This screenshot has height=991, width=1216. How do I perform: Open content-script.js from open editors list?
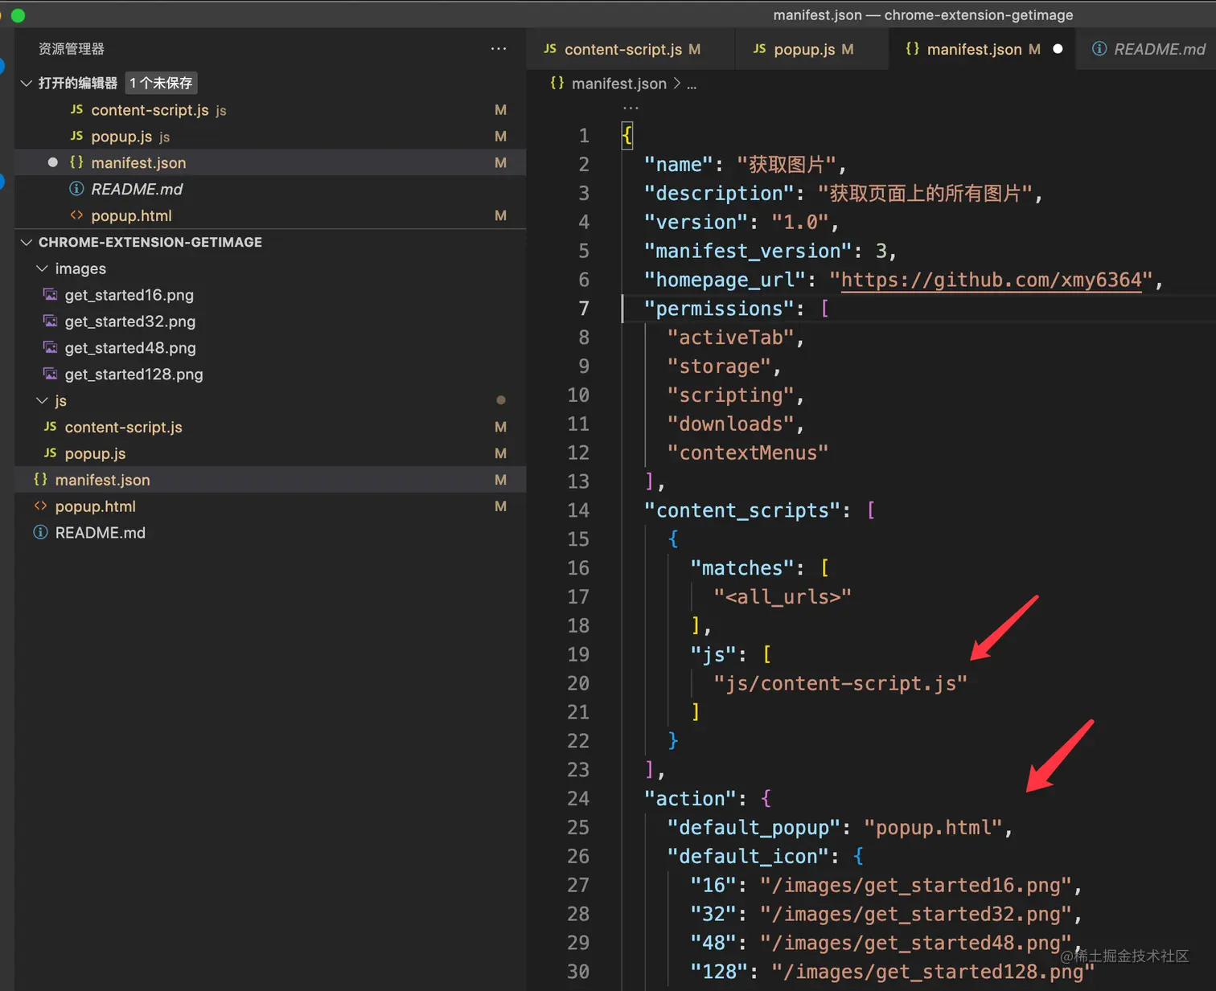click(x=270, y=110)
